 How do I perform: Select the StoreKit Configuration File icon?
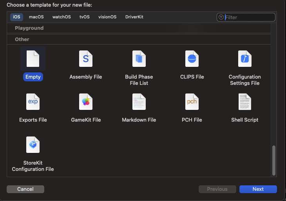pos(33,145)
